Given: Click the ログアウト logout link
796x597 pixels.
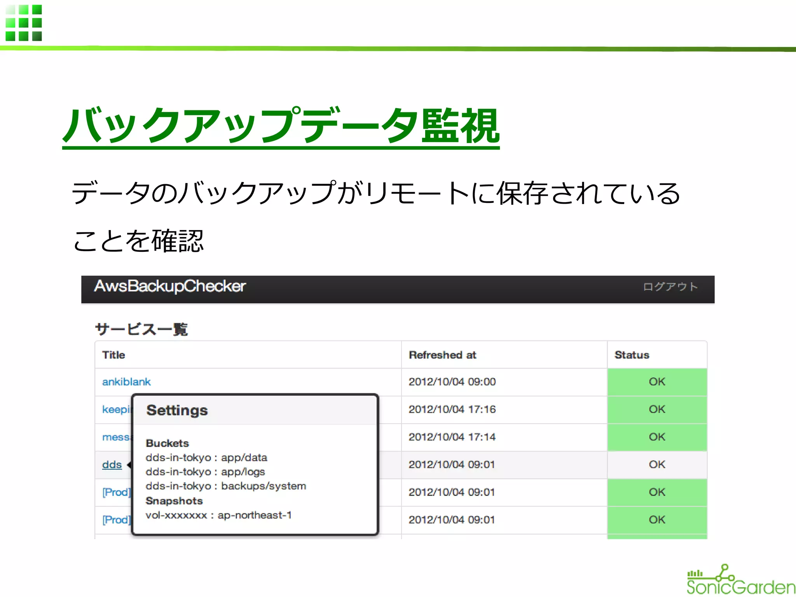Looking at the screenshot, I should click(670, 287).
